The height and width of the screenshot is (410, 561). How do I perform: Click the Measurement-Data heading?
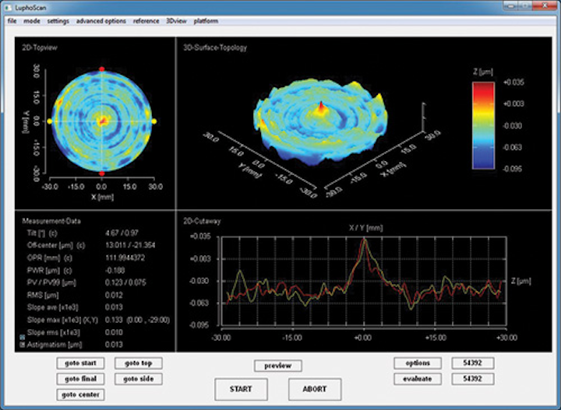click(51, 222)
